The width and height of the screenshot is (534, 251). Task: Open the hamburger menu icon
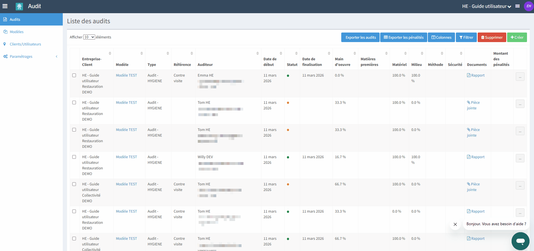pos(5,6)
